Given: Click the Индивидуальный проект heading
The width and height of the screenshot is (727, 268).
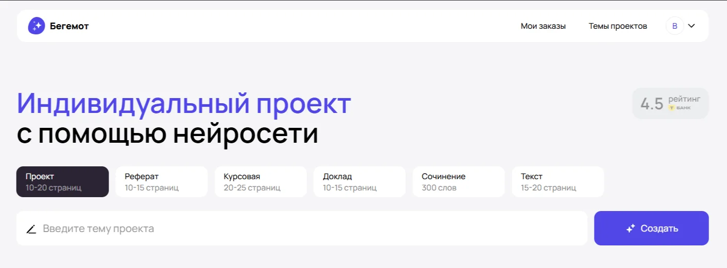Looking at the screenshot, I should 184,104.
